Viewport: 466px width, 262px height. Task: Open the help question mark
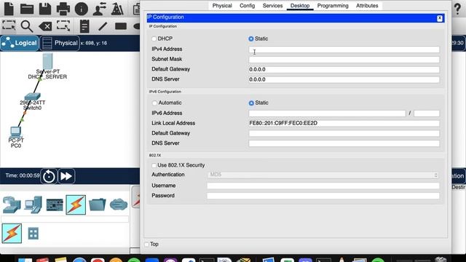click(x=458, y=9)
